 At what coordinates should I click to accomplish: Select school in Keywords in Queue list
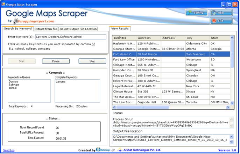tap(13, 88)
